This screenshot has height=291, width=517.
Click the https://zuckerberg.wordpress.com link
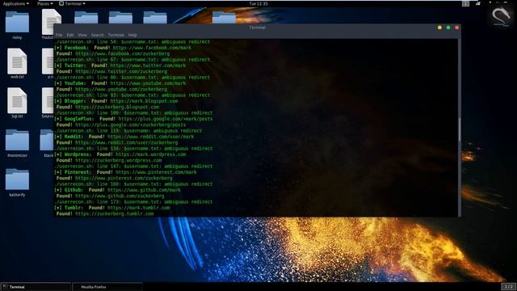119,160
